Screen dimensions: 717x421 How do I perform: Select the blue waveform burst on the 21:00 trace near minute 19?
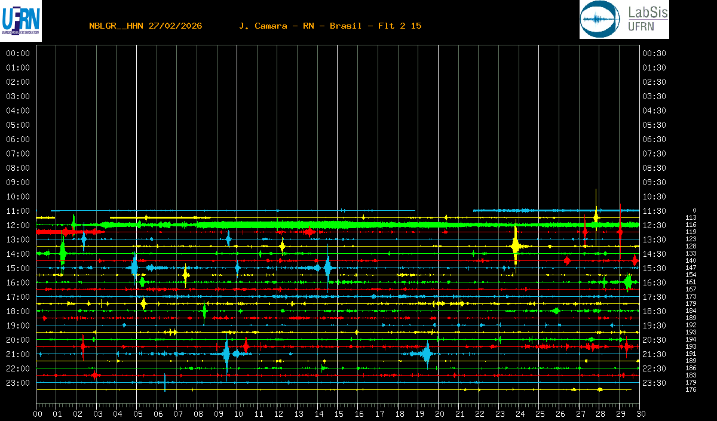click(x=427, y=354)
